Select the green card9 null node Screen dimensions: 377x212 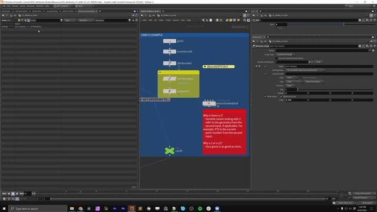(x=170, y=151)
